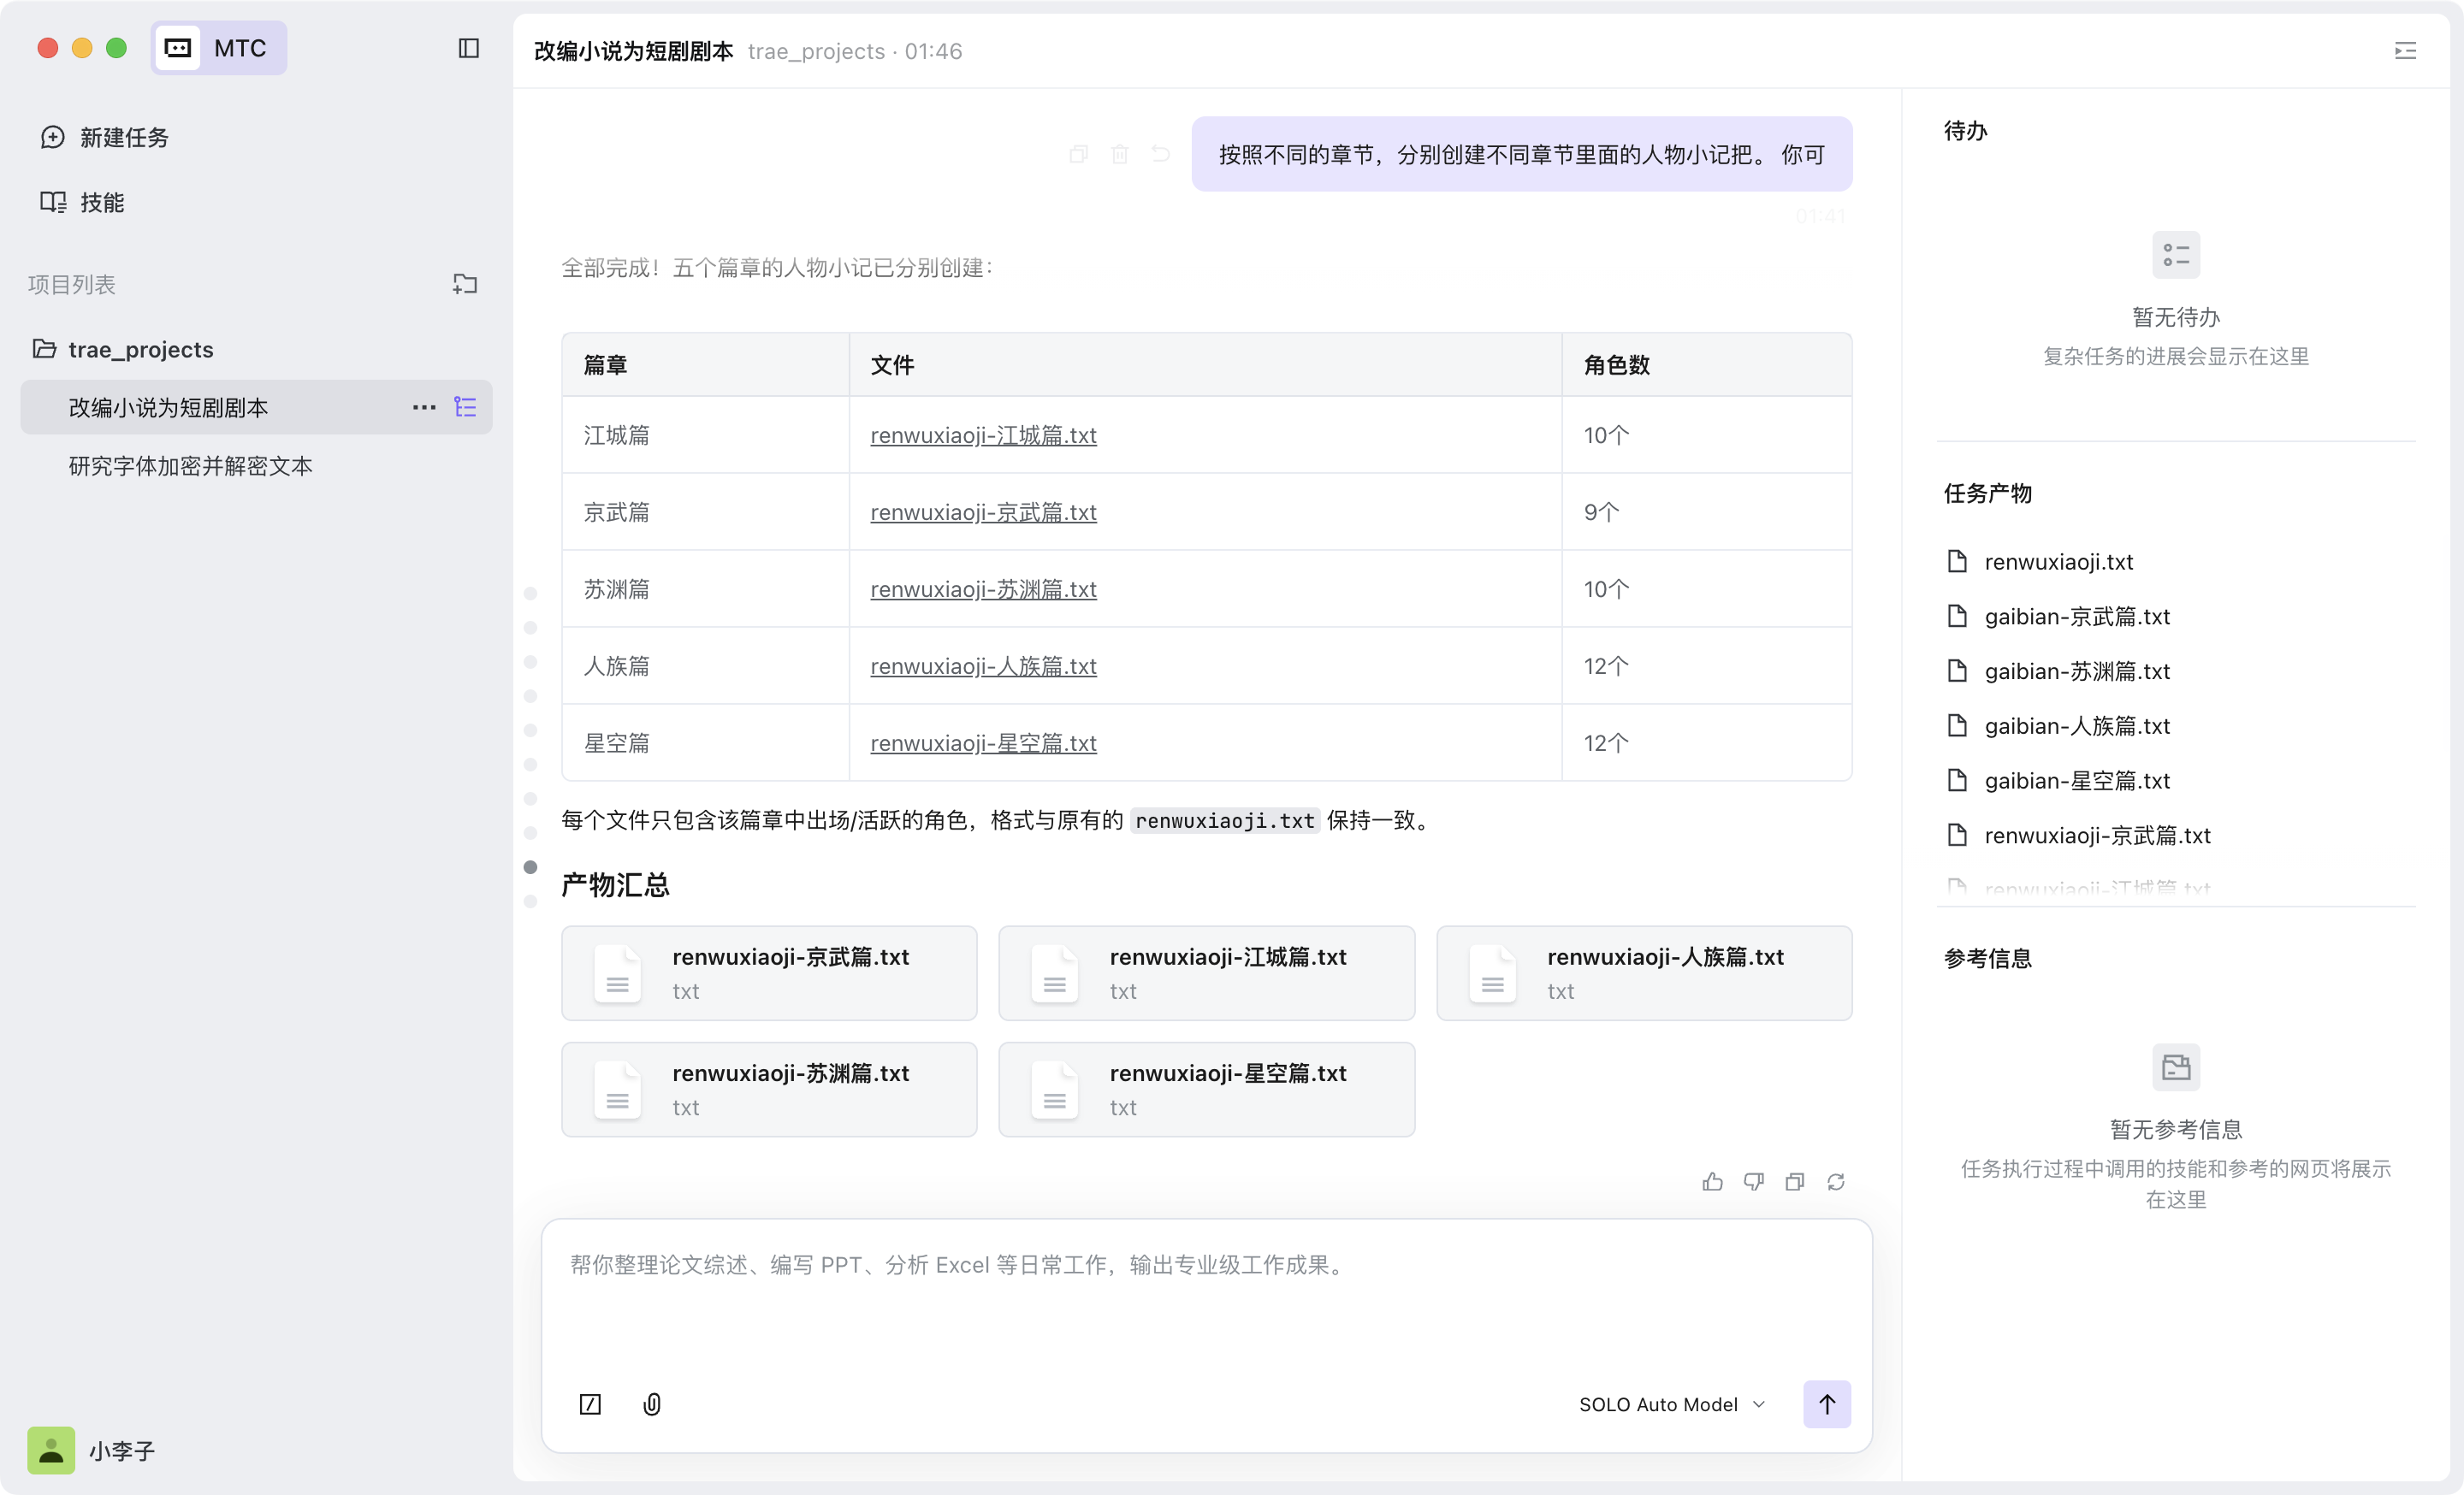
Task: Click the attachment paperclip icon
Action: pyautogui.click(x=652, y=1404)
